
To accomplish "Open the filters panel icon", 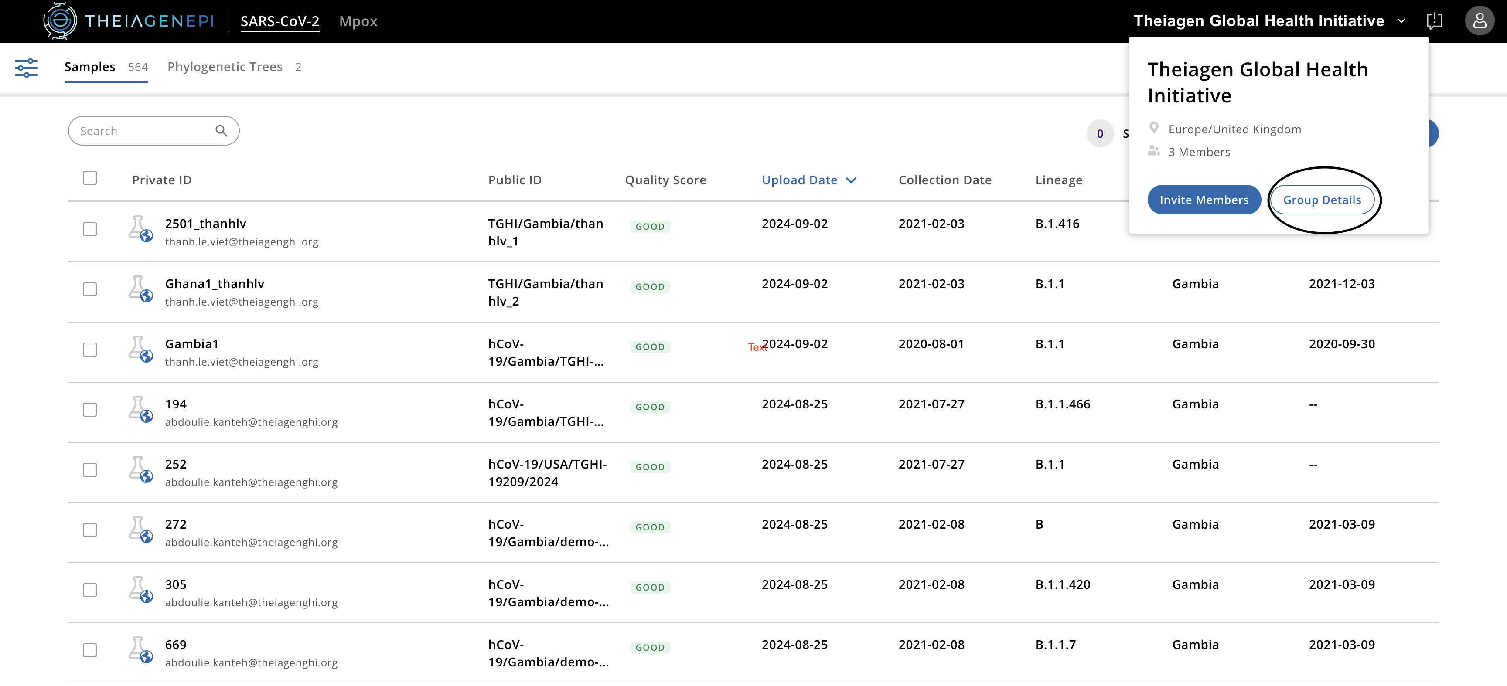I will point(26,68).
